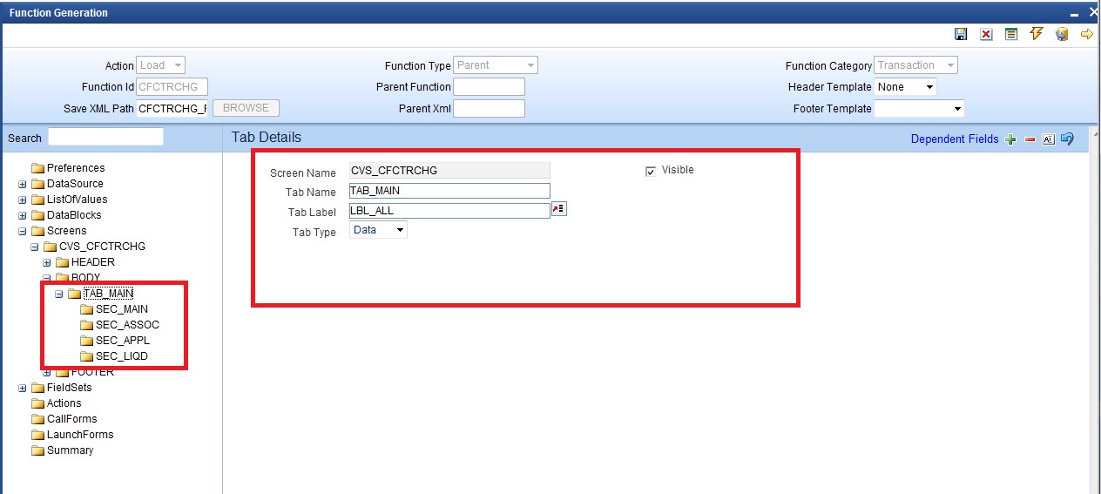Image resolution: width=1101 pixels, height=494 pixels.
Task: Open the Function Type dropdown
Action: (x=496, y=65)
